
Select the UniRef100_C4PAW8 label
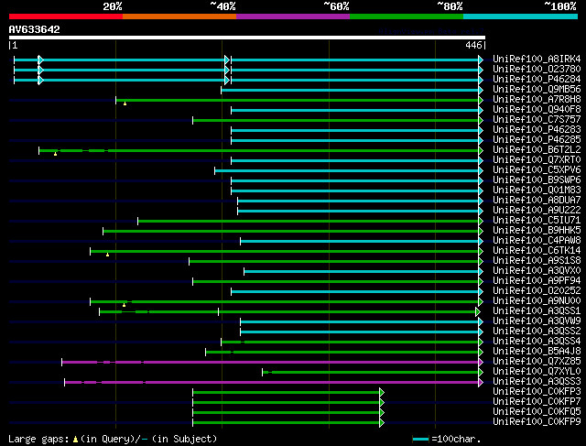537,241
